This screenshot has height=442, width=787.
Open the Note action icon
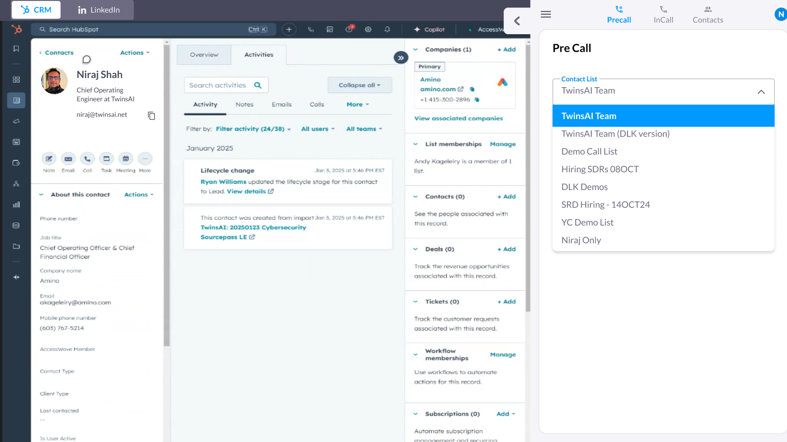coord(49,159)
